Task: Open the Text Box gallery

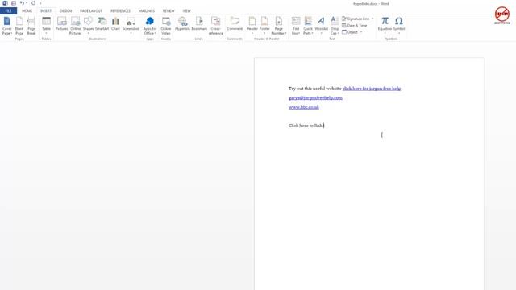Action: (x=296, y=26)
